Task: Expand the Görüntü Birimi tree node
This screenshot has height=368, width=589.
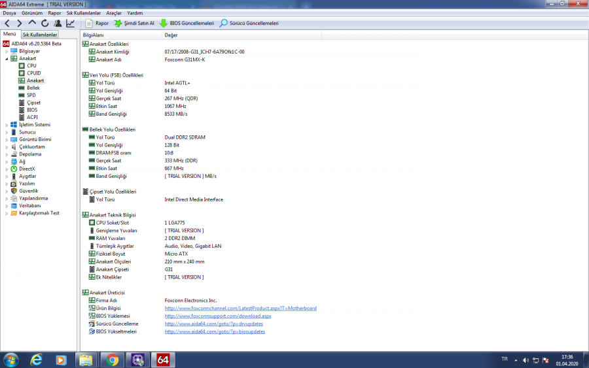Action: tap(7, 139)
